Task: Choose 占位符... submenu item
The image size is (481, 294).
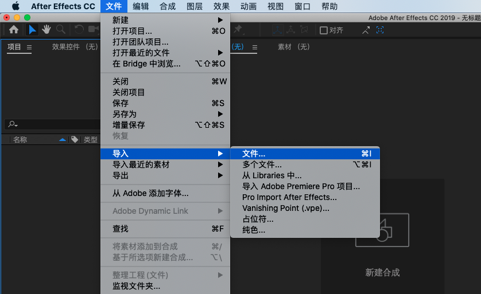Action: click(x=305, y=219)
